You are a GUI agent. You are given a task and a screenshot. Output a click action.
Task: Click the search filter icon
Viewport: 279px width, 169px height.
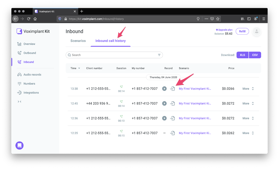(159, 55)
